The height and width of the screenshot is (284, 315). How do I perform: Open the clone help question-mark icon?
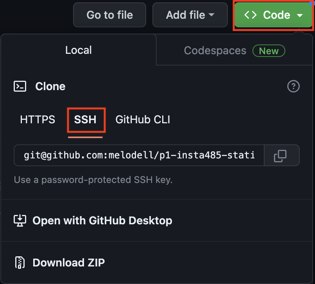click(293, 86)
